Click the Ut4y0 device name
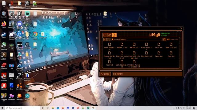 (155, 35)
